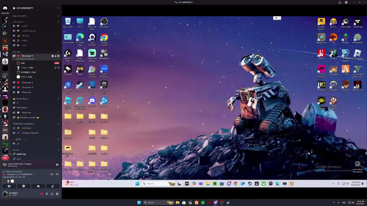Click Epic Games Launcher icon in stream
Screen dimensions: 367x206
[104, 87]
